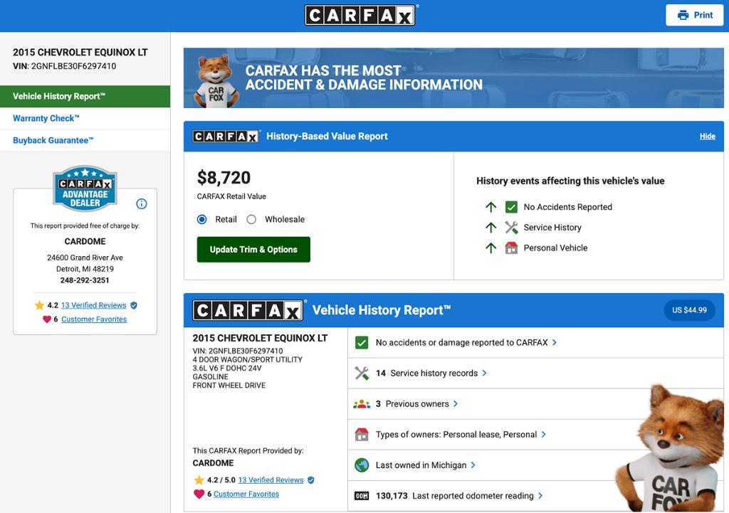Click the up arrow beside No Accidents Reported
The image size is (729, 513).
click(x=491, y=207)
